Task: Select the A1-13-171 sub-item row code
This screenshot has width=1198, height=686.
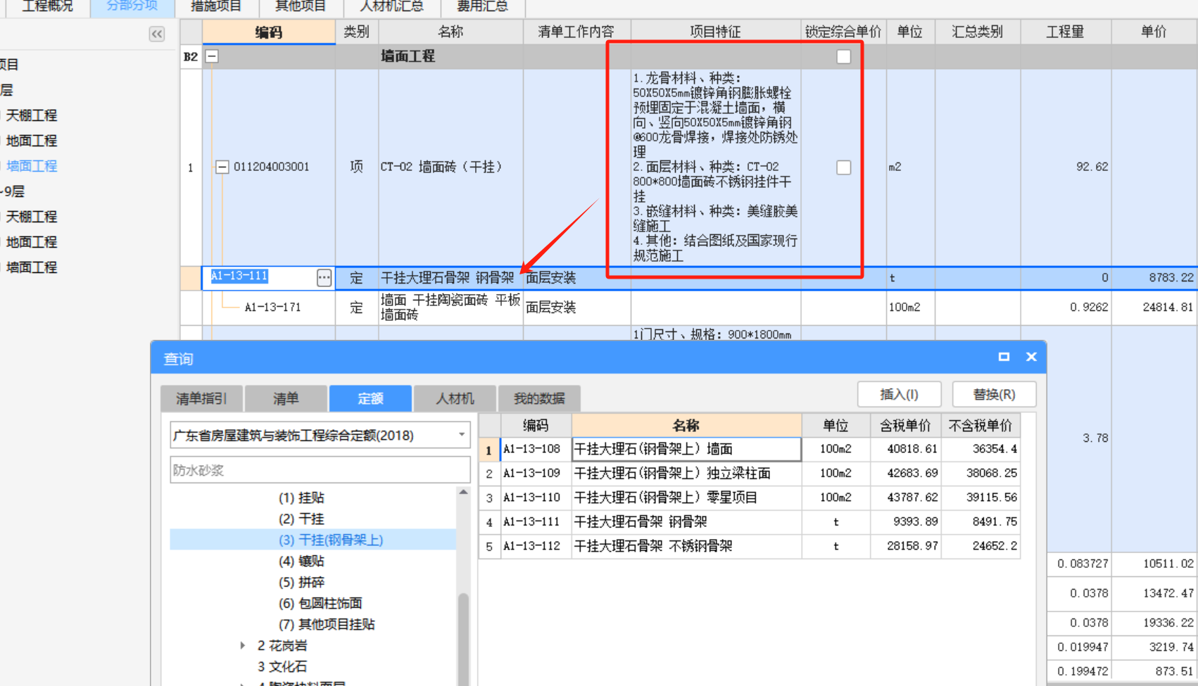Action: click(x=272, y=307)
